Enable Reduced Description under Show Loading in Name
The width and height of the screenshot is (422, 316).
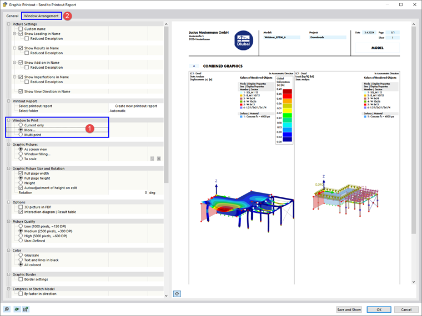(x=27, y=38)
